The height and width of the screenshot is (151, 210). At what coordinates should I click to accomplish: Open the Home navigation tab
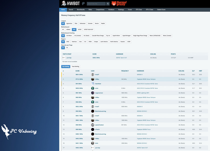click(63, 10)
